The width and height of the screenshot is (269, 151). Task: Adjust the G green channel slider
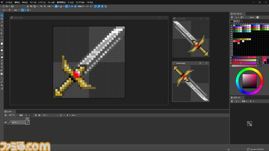(x=244, y=60)
